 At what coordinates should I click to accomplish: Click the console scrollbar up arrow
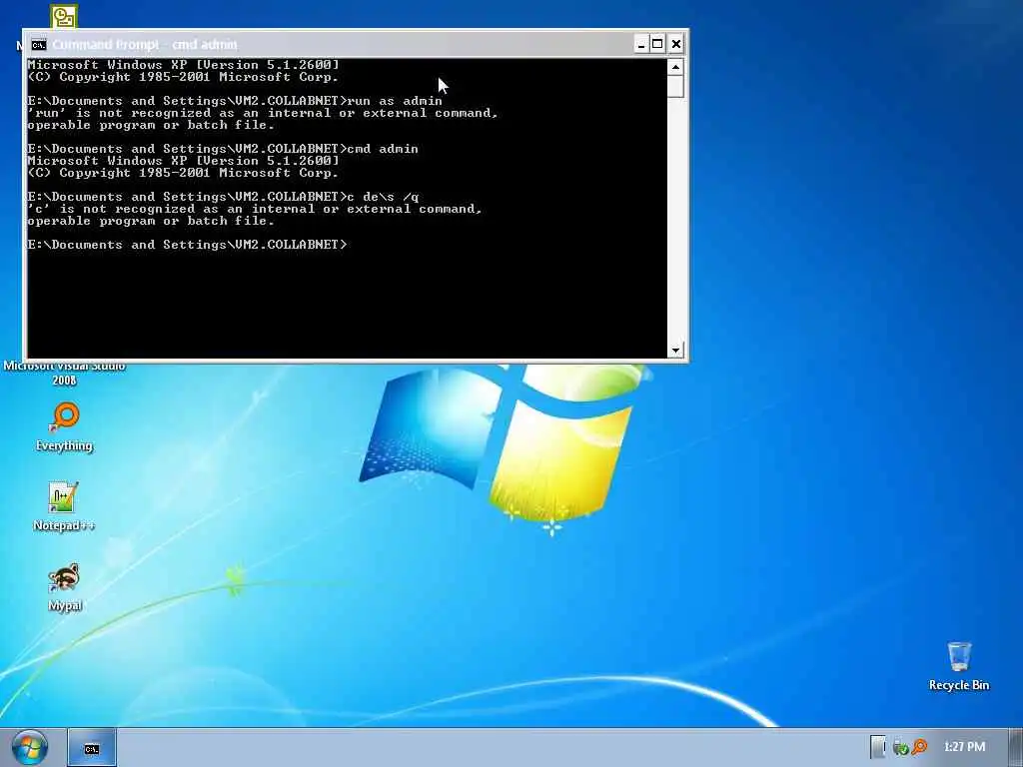pyautogui.click(x=675, y=67)
